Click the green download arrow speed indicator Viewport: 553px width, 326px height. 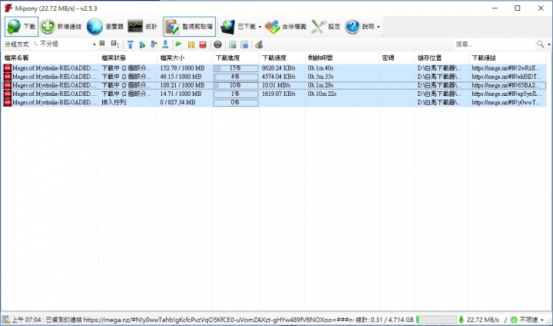(461, 320)
